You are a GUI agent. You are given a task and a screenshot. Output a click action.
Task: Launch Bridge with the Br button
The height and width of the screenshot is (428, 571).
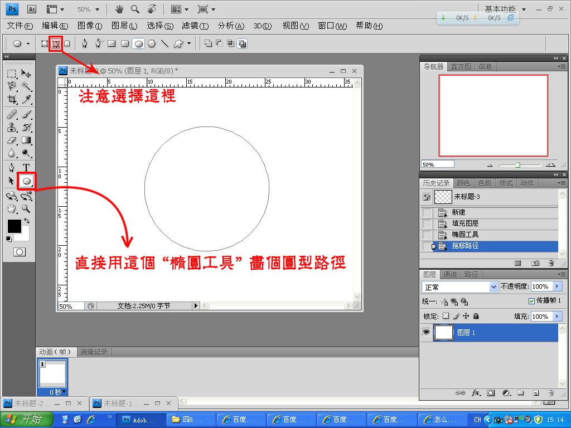32,9
